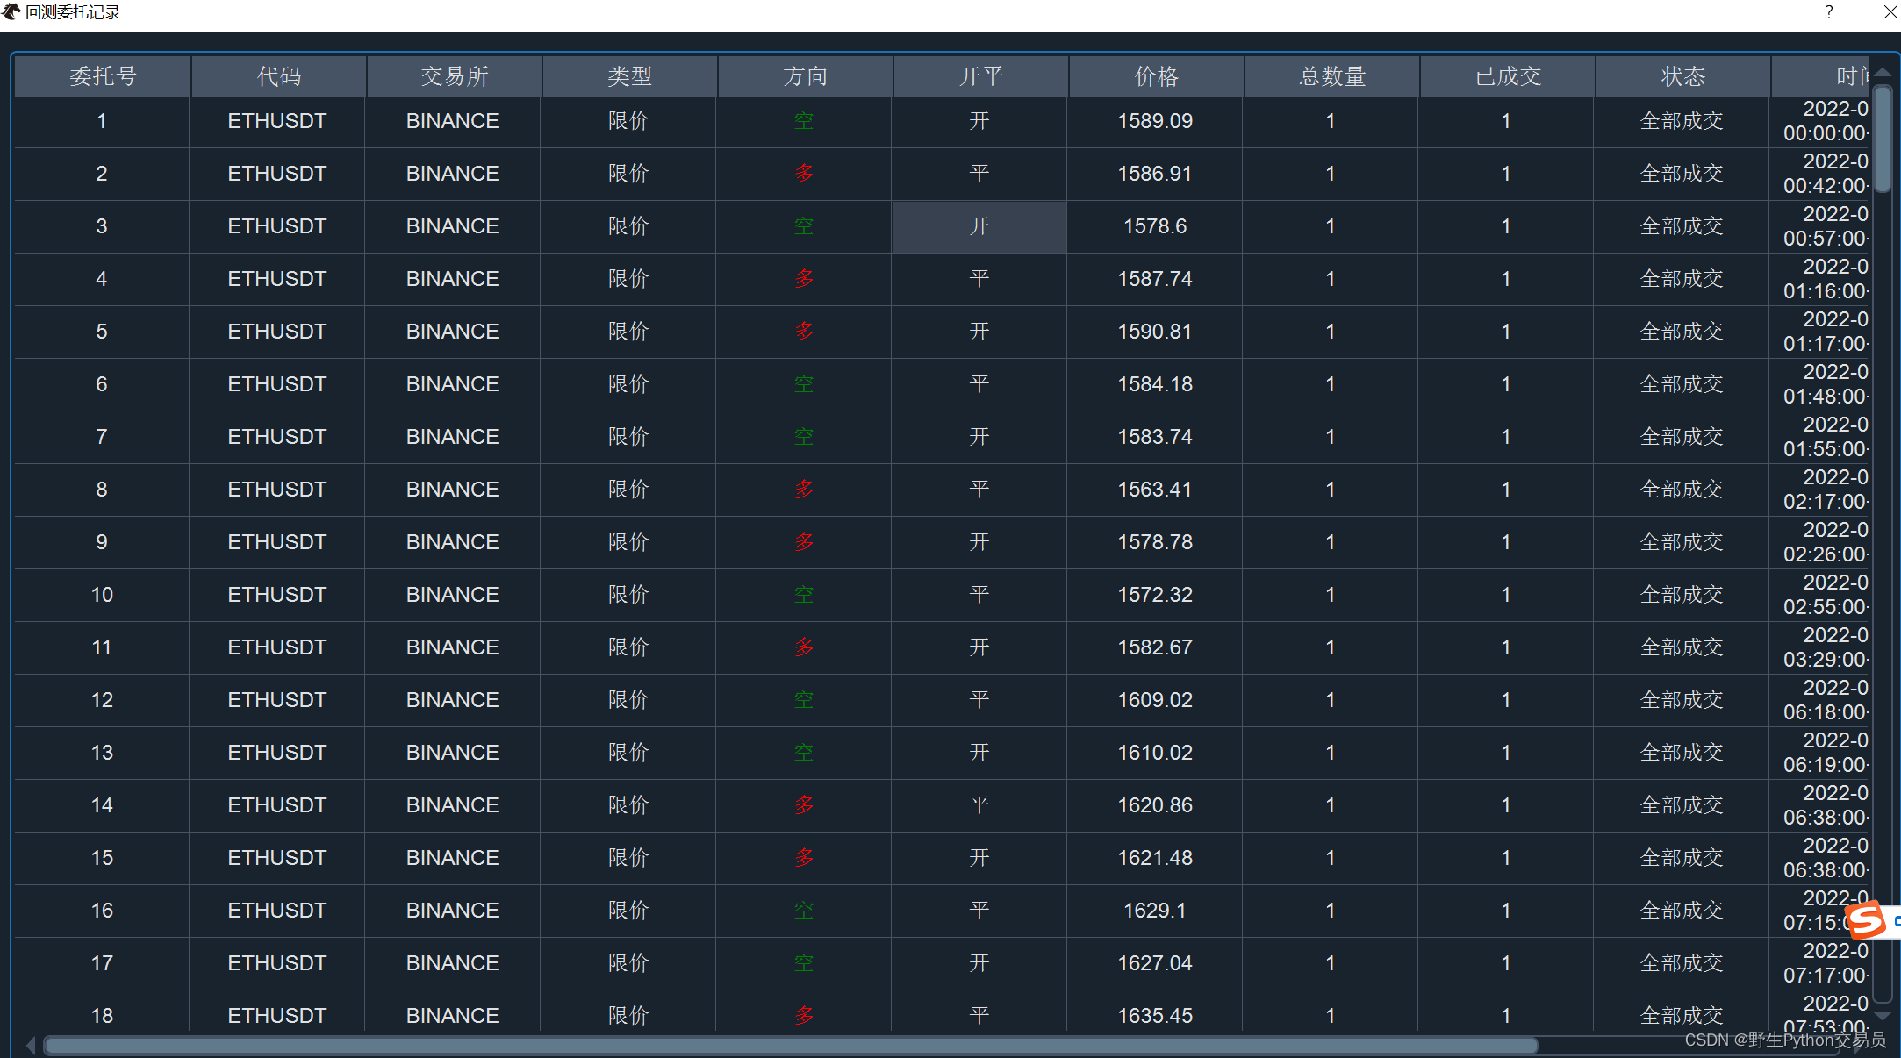
Task: Click the app logo icon in the title bar
Action: (11, 11)
